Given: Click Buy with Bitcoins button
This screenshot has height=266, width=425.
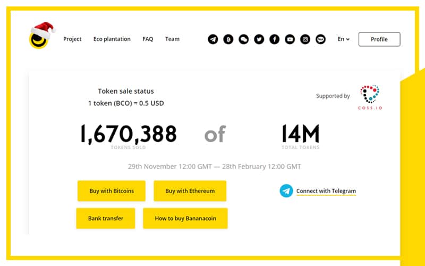Looking at the screenshot, I should [x=112, y=191].
